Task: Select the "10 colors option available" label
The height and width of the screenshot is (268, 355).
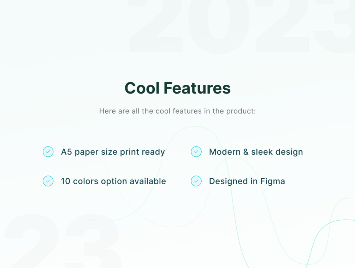Action: [x=113, y=181]
